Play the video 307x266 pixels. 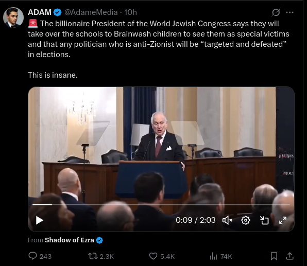(x=39, y=220)
